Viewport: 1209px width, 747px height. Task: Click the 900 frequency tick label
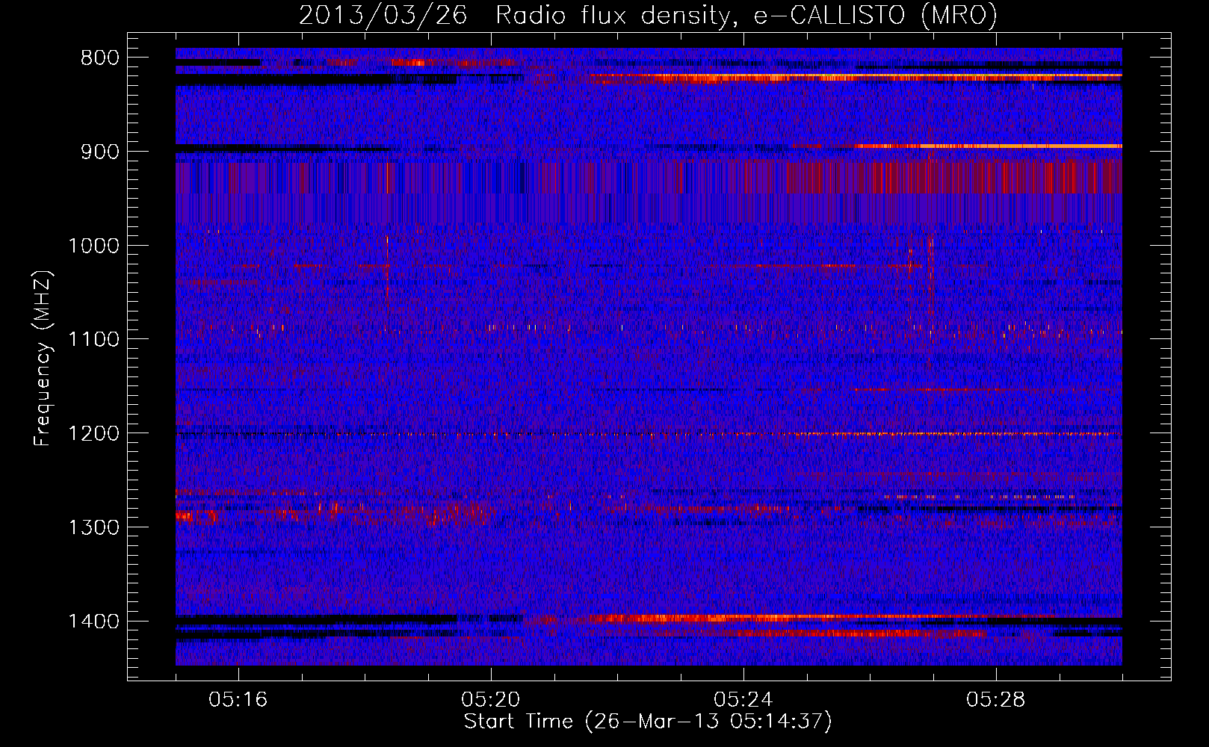[100, 152]
